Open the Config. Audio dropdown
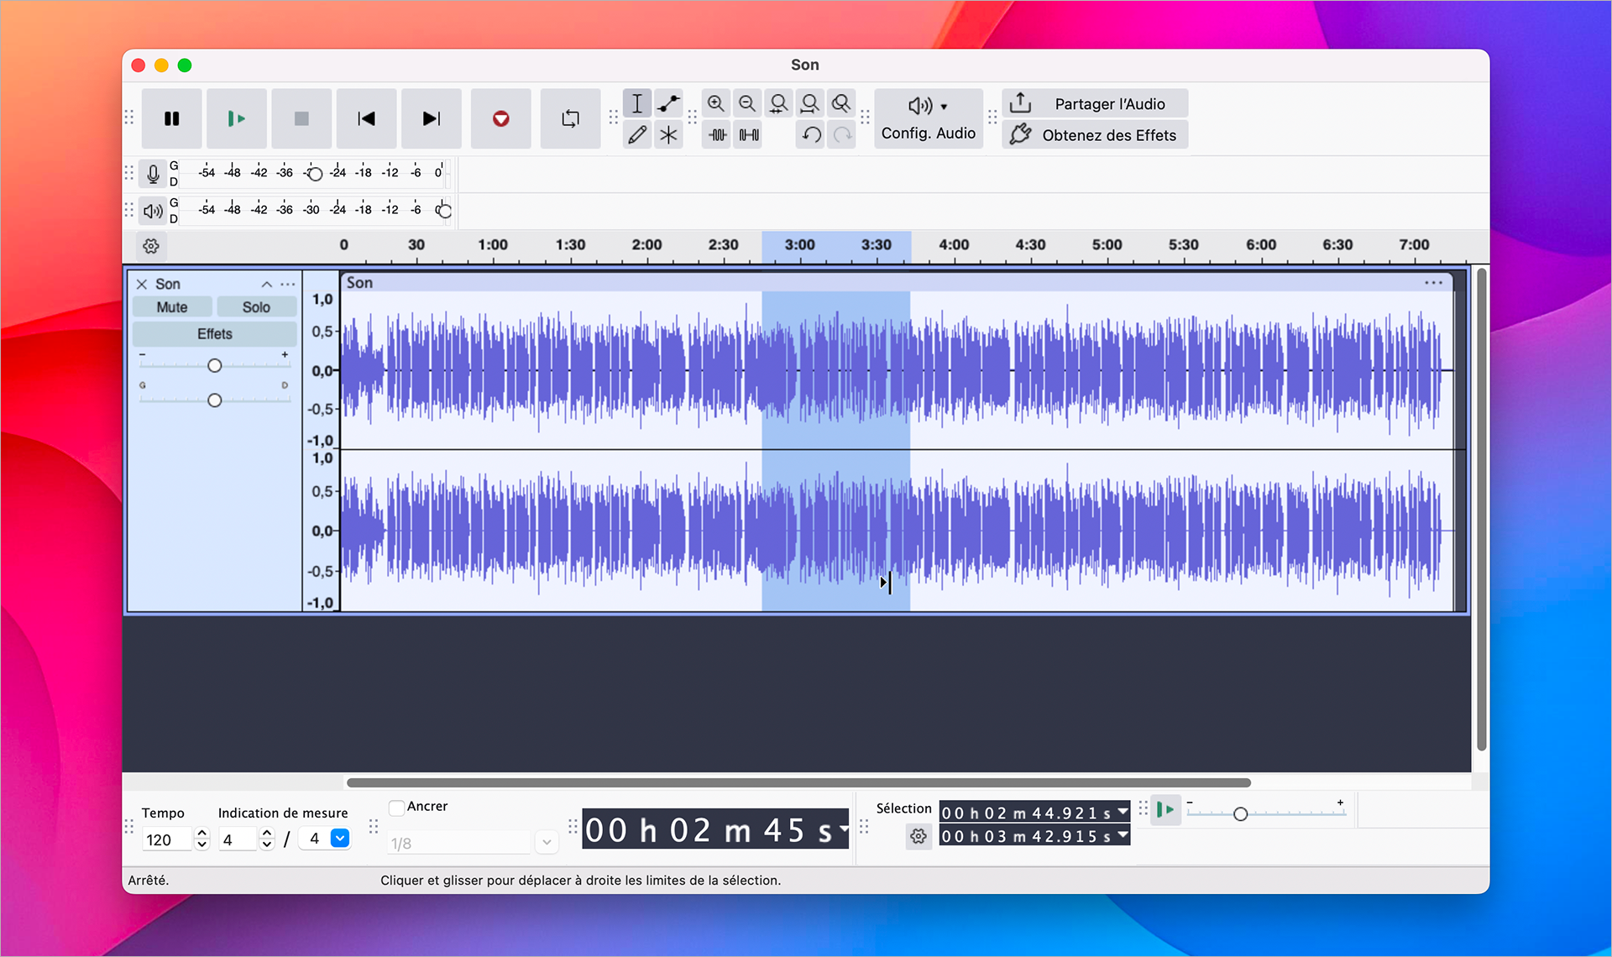 click(x=928, y=118)
